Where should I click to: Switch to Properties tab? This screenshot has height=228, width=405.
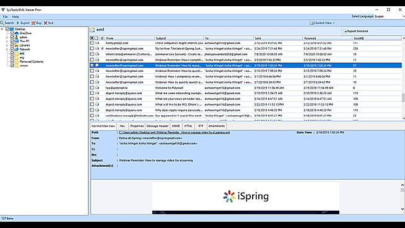[x=137, y=126]
